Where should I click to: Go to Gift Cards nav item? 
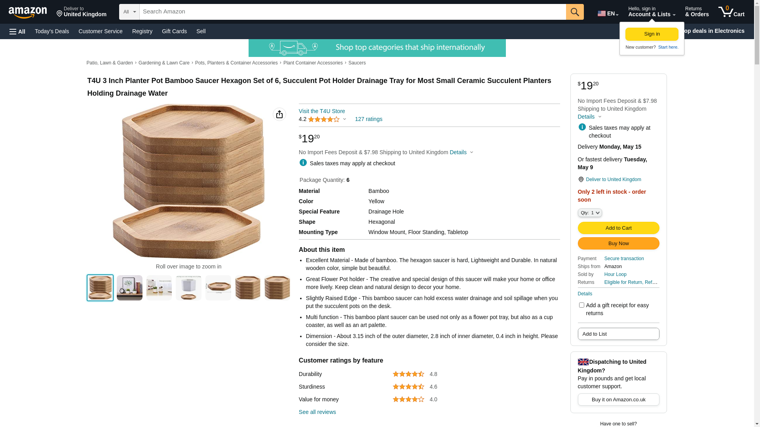click(174, 31)
